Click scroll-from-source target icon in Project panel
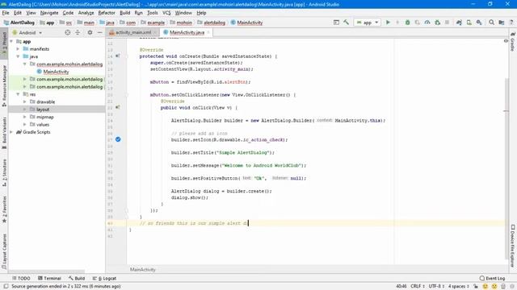This screenshot has height=290, width=517. coord(68,32)
